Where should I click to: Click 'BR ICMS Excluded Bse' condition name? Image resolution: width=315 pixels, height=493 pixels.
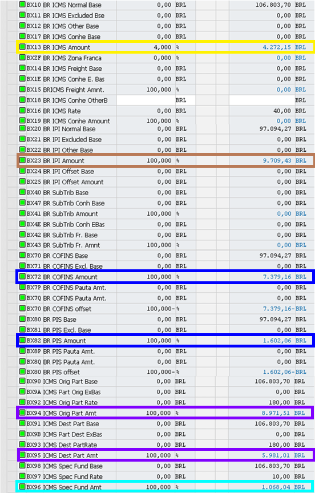[x=74, y=15]
